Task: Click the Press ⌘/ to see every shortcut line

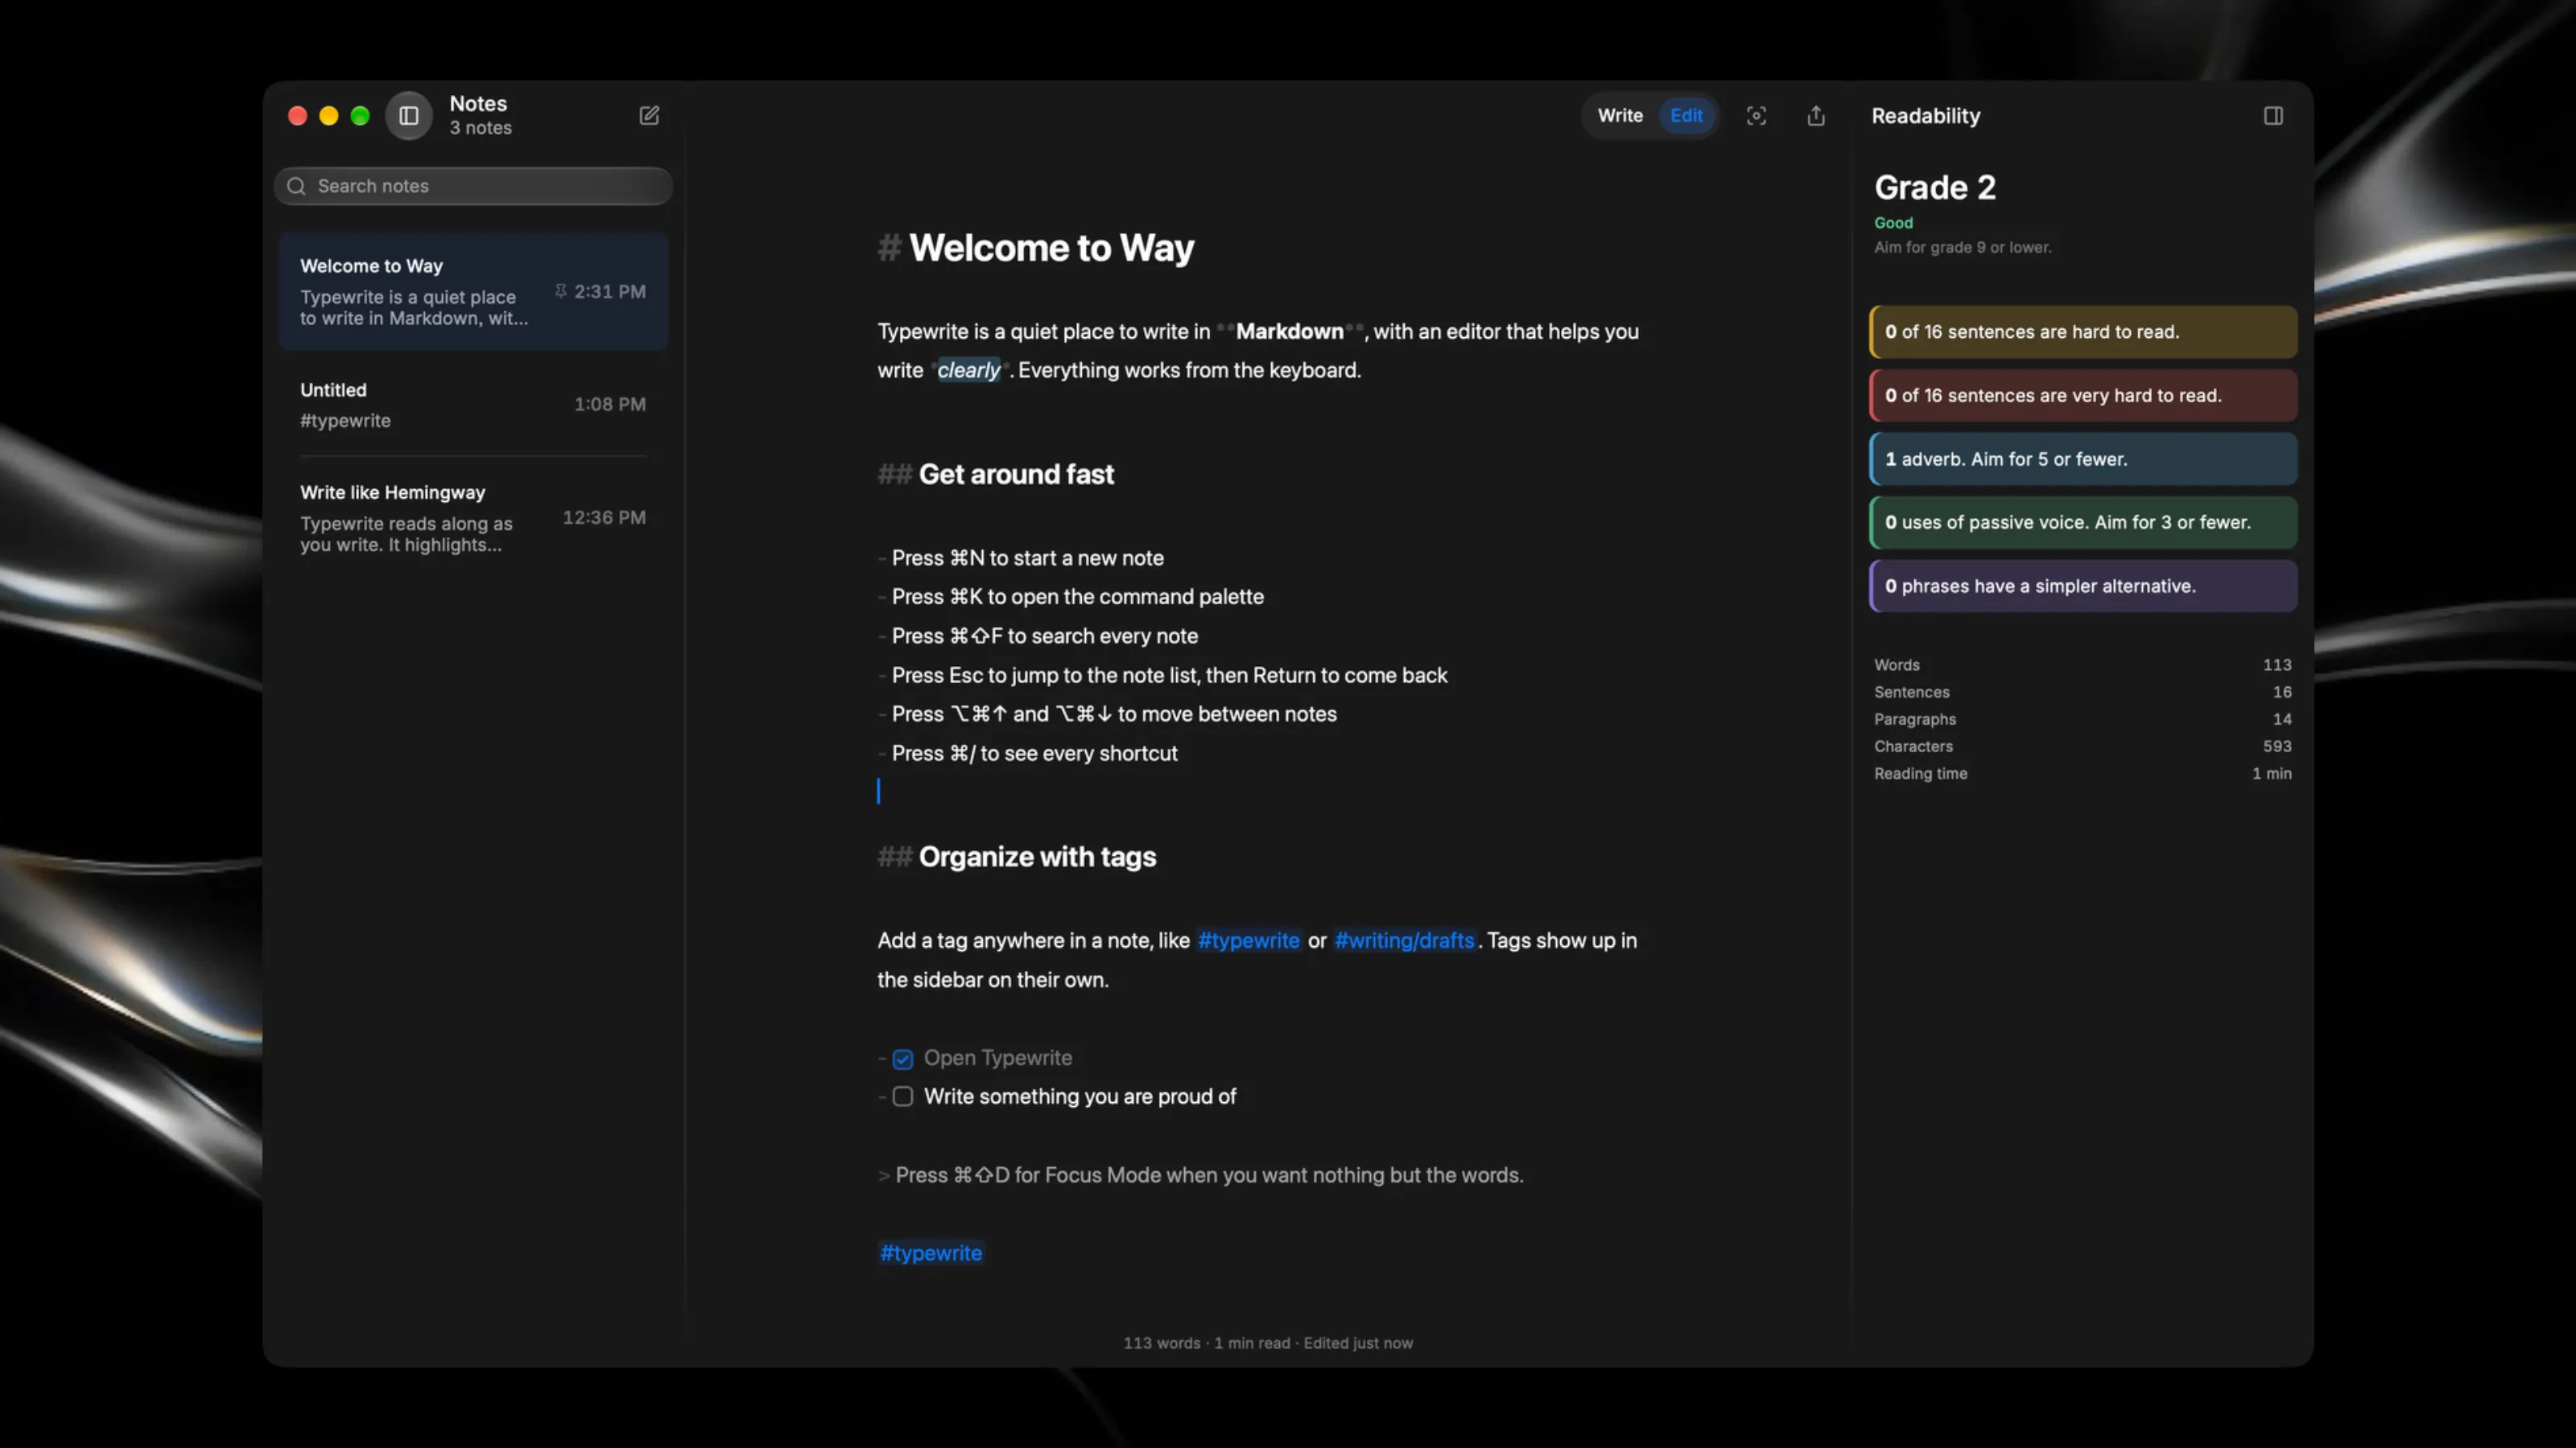Action: (1034, 754)
